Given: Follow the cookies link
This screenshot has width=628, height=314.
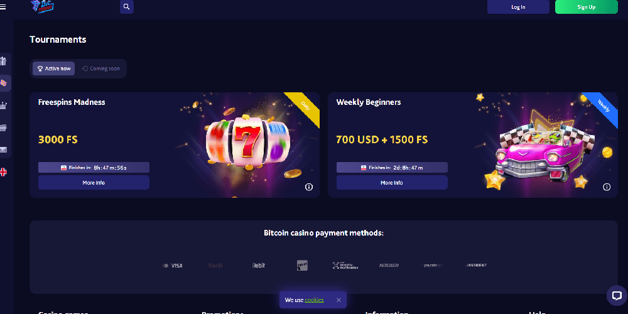Looking at the screenshot, I should click(x=314, y=300).
